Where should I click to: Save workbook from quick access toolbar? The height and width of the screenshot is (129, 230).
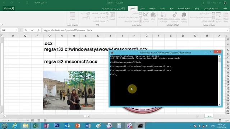point(225,3)
